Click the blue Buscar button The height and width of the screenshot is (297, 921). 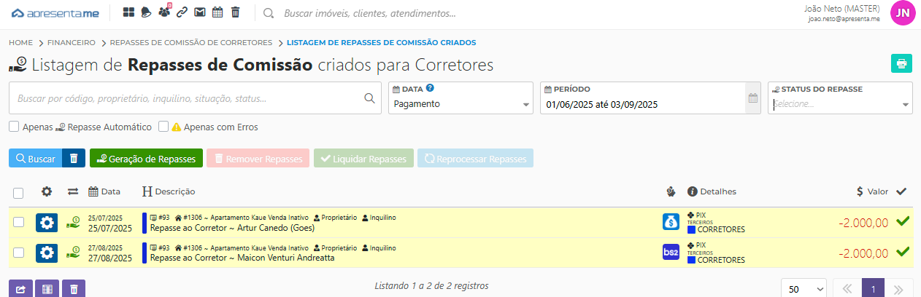[35, 159]
